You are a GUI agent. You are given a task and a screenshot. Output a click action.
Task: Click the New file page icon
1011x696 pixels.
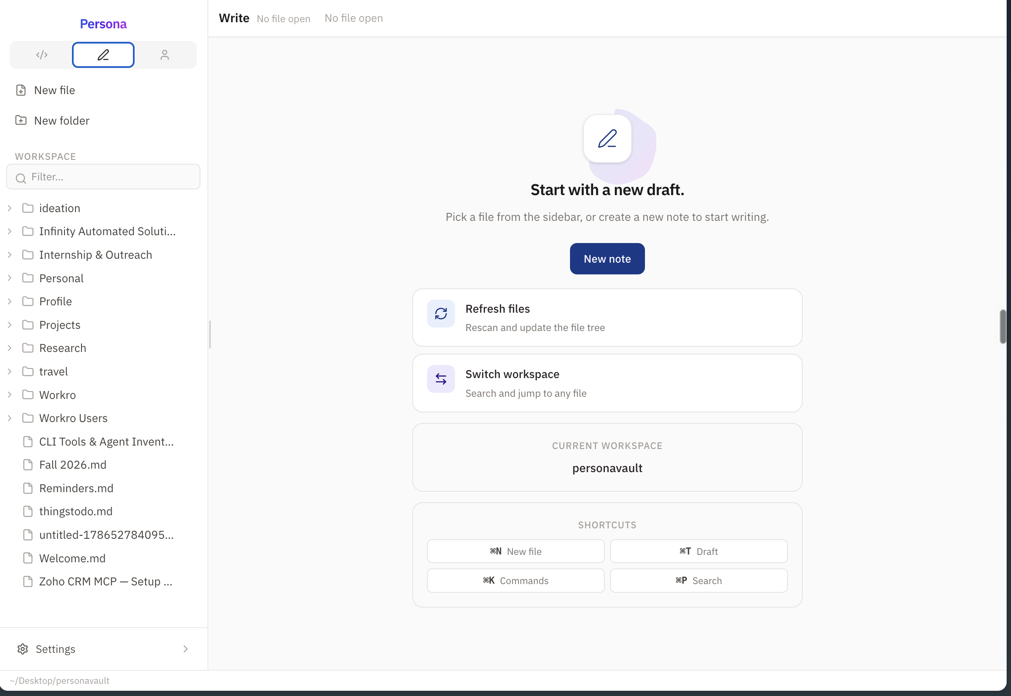point(21,90)
